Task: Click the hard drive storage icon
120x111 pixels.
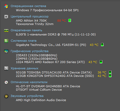Action: pyautogui.click(x=6, y=68)
